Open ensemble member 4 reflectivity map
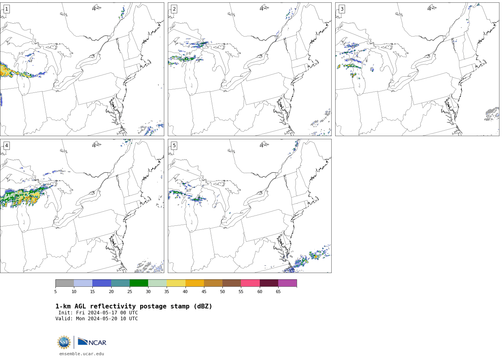503x358 pixels. [82, 206]
